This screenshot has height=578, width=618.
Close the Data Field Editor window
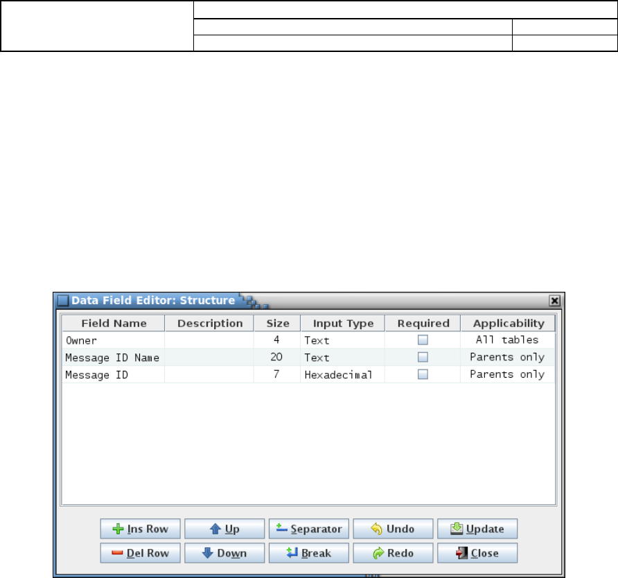coord(554,301)
